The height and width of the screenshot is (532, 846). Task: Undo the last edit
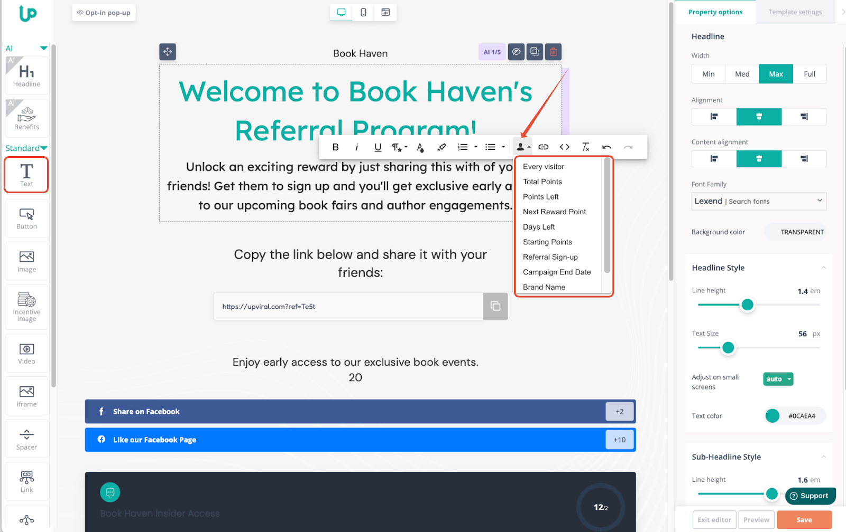tap(606, 147)
